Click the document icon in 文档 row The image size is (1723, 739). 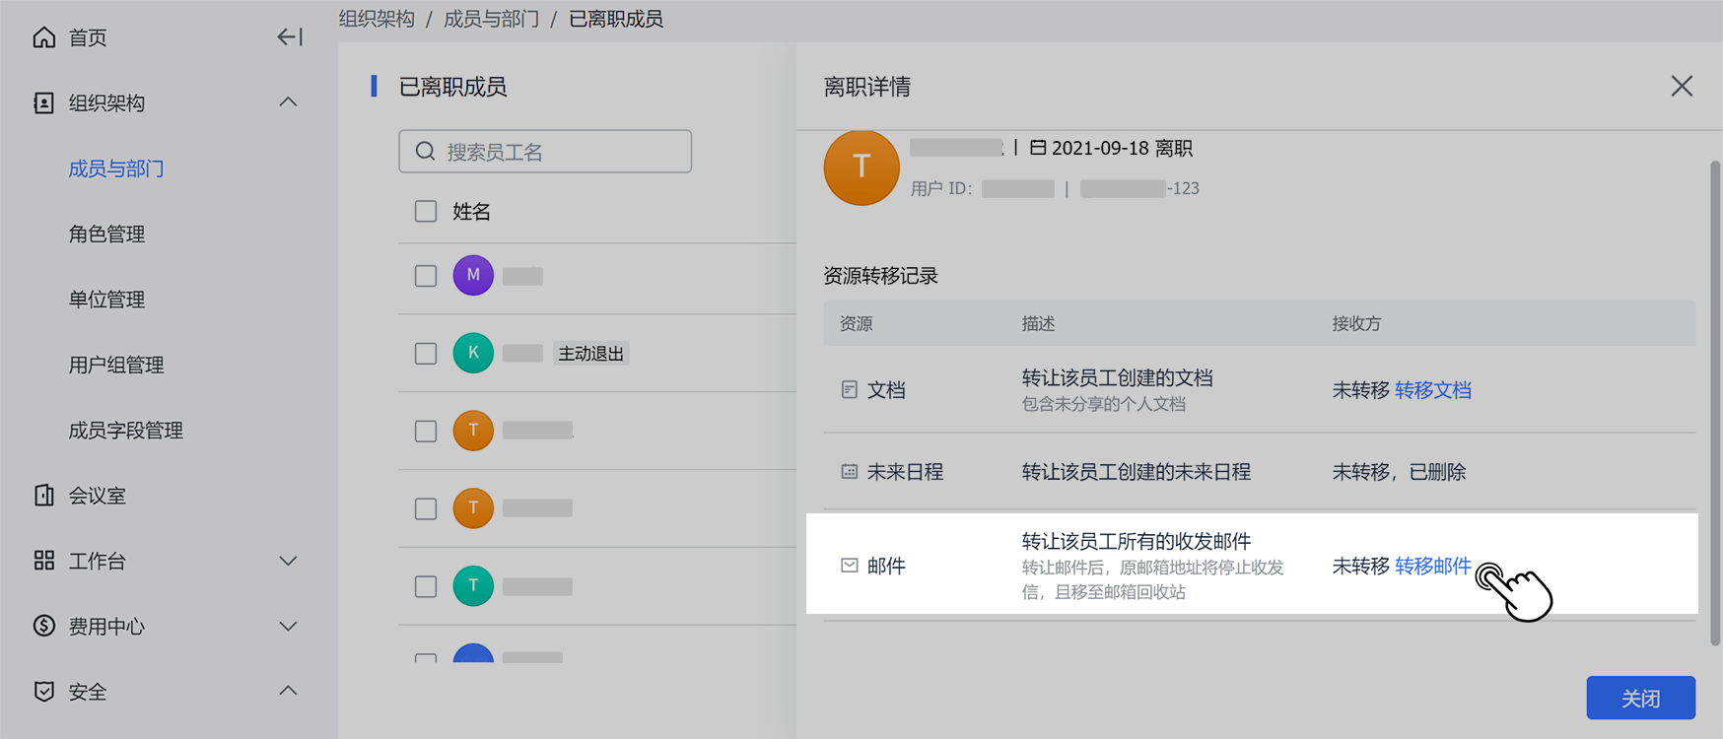(849, 389)
